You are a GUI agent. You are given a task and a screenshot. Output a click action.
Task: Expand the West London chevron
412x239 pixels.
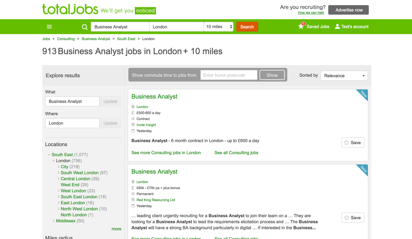pos(58,191)
